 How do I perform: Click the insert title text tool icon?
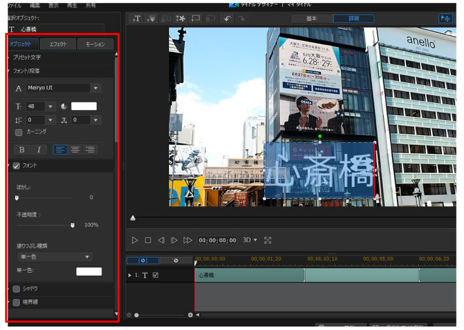[137, 19]
